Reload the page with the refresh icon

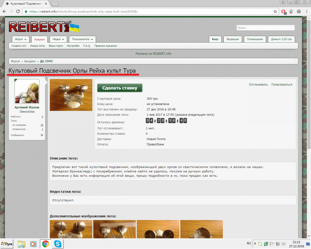point(18,12)
